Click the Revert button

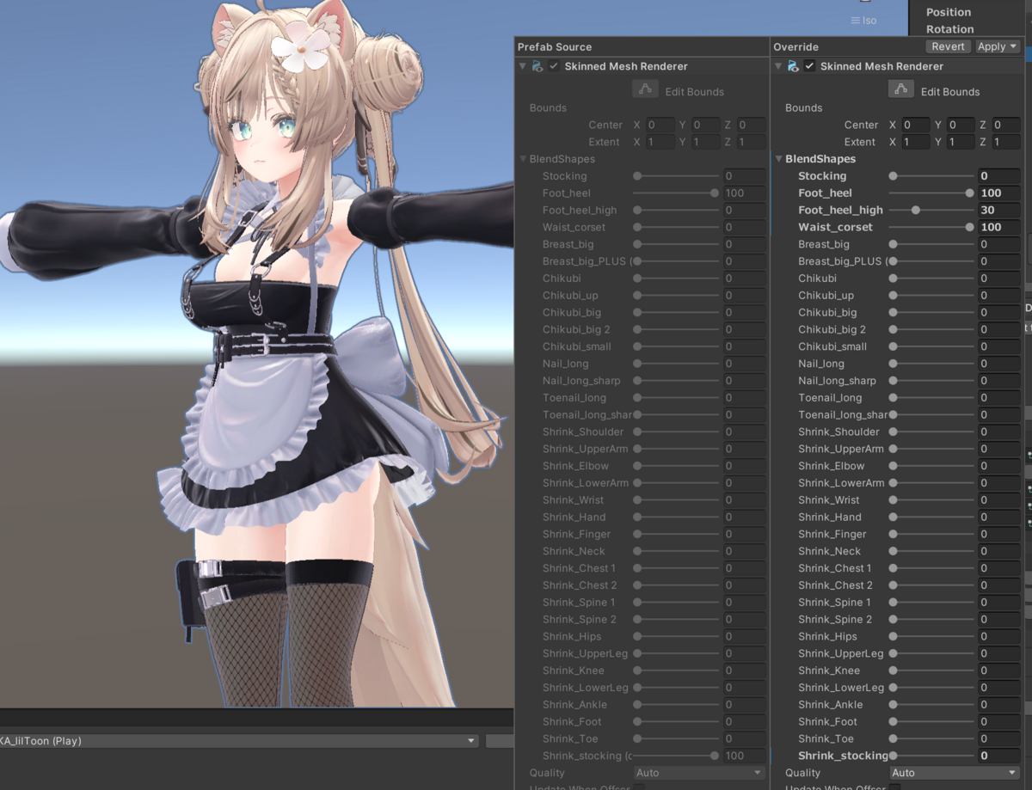point(947,46)
